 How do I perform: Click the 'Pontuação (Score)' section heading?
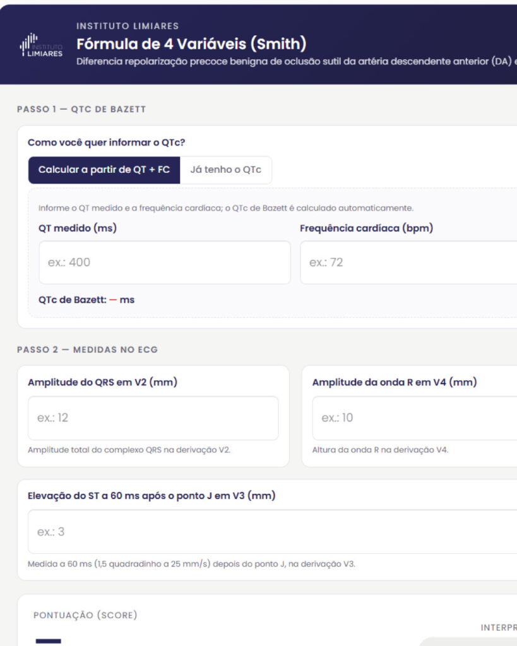pyautogui.click(x=85, y=615)
